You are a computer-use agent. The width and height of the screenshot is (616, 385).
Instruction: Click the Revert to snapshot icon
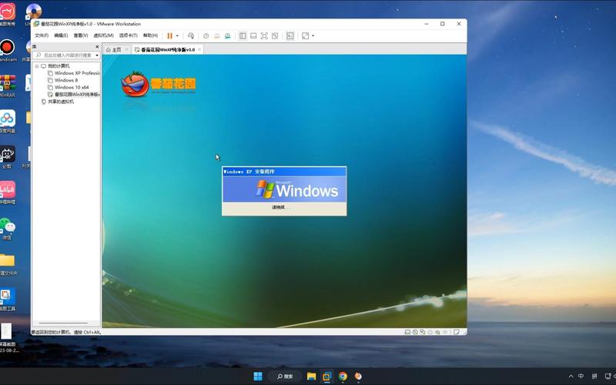(x=216, y=35)
